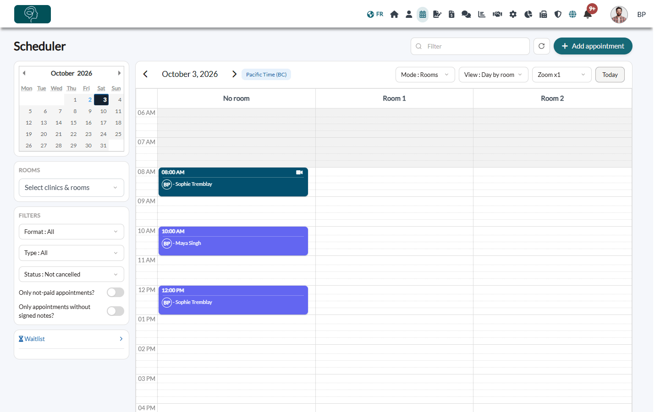
Task: Open the settings gear icon
Action: tap(513, 14)
